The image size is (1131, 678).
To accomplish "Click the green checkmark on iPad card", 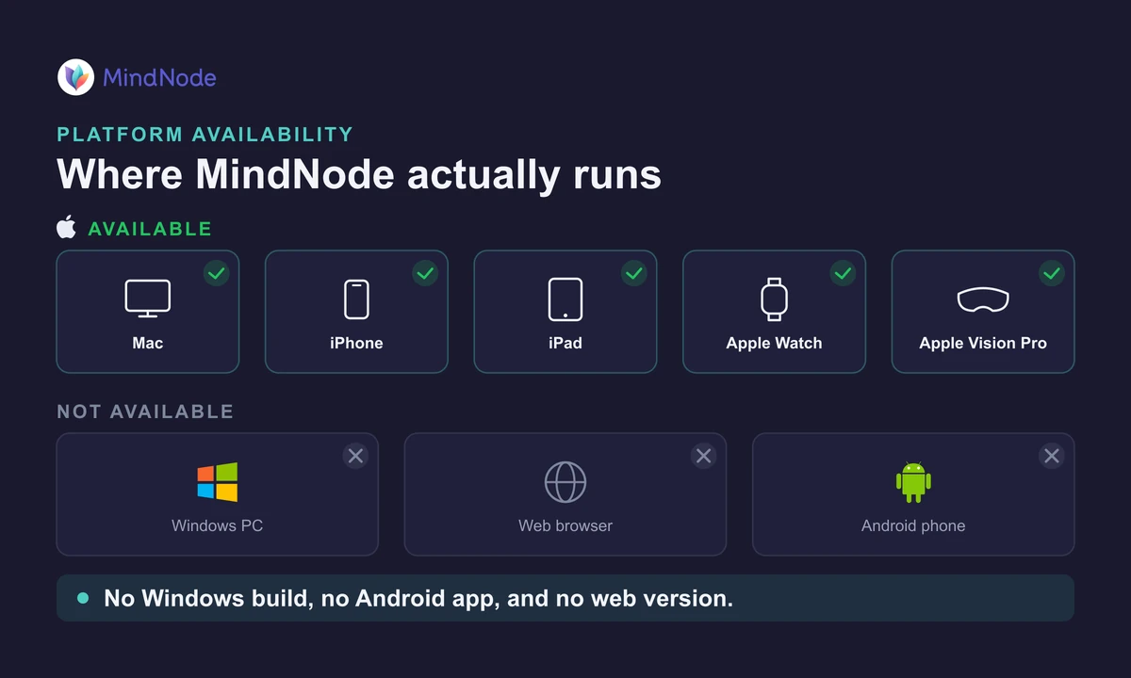I will (634, 273).
